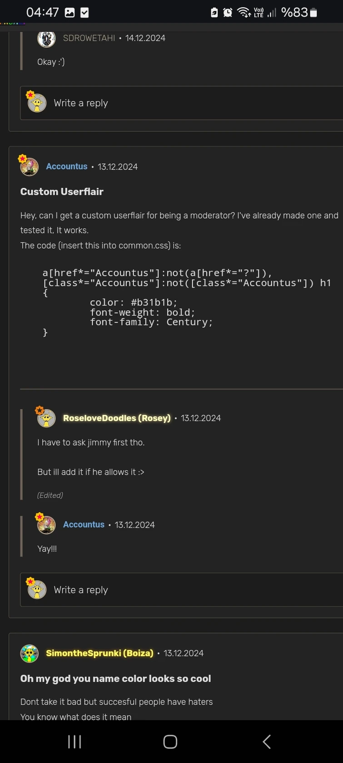Open RoseloveDoodles' avatar image
This screenshot has width=343, height=763.
[x=45, y=418]
